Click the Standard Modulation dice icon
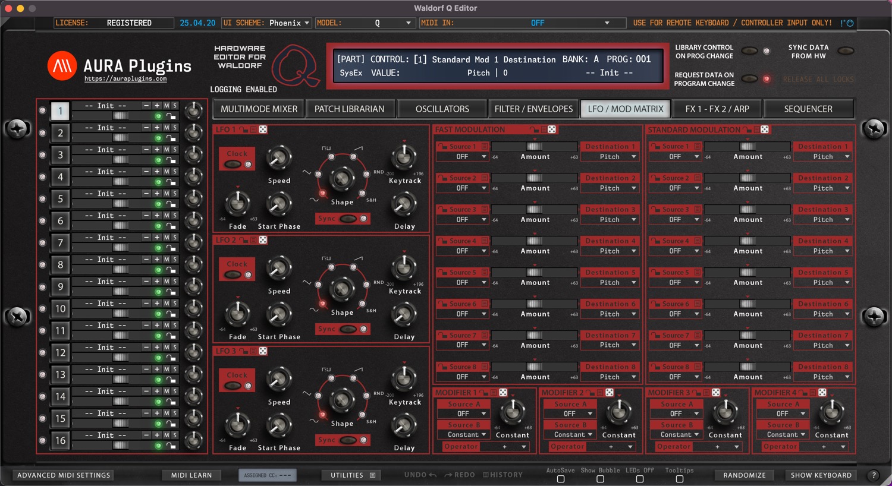 pyautogui.click(x=765, y=130)
